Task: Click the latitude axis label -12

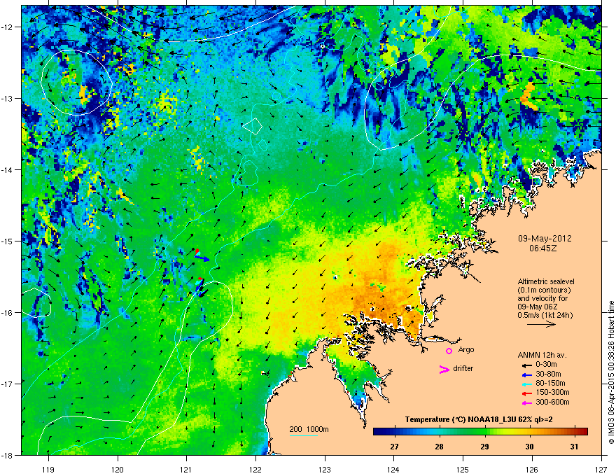Action: click(8, 27)
